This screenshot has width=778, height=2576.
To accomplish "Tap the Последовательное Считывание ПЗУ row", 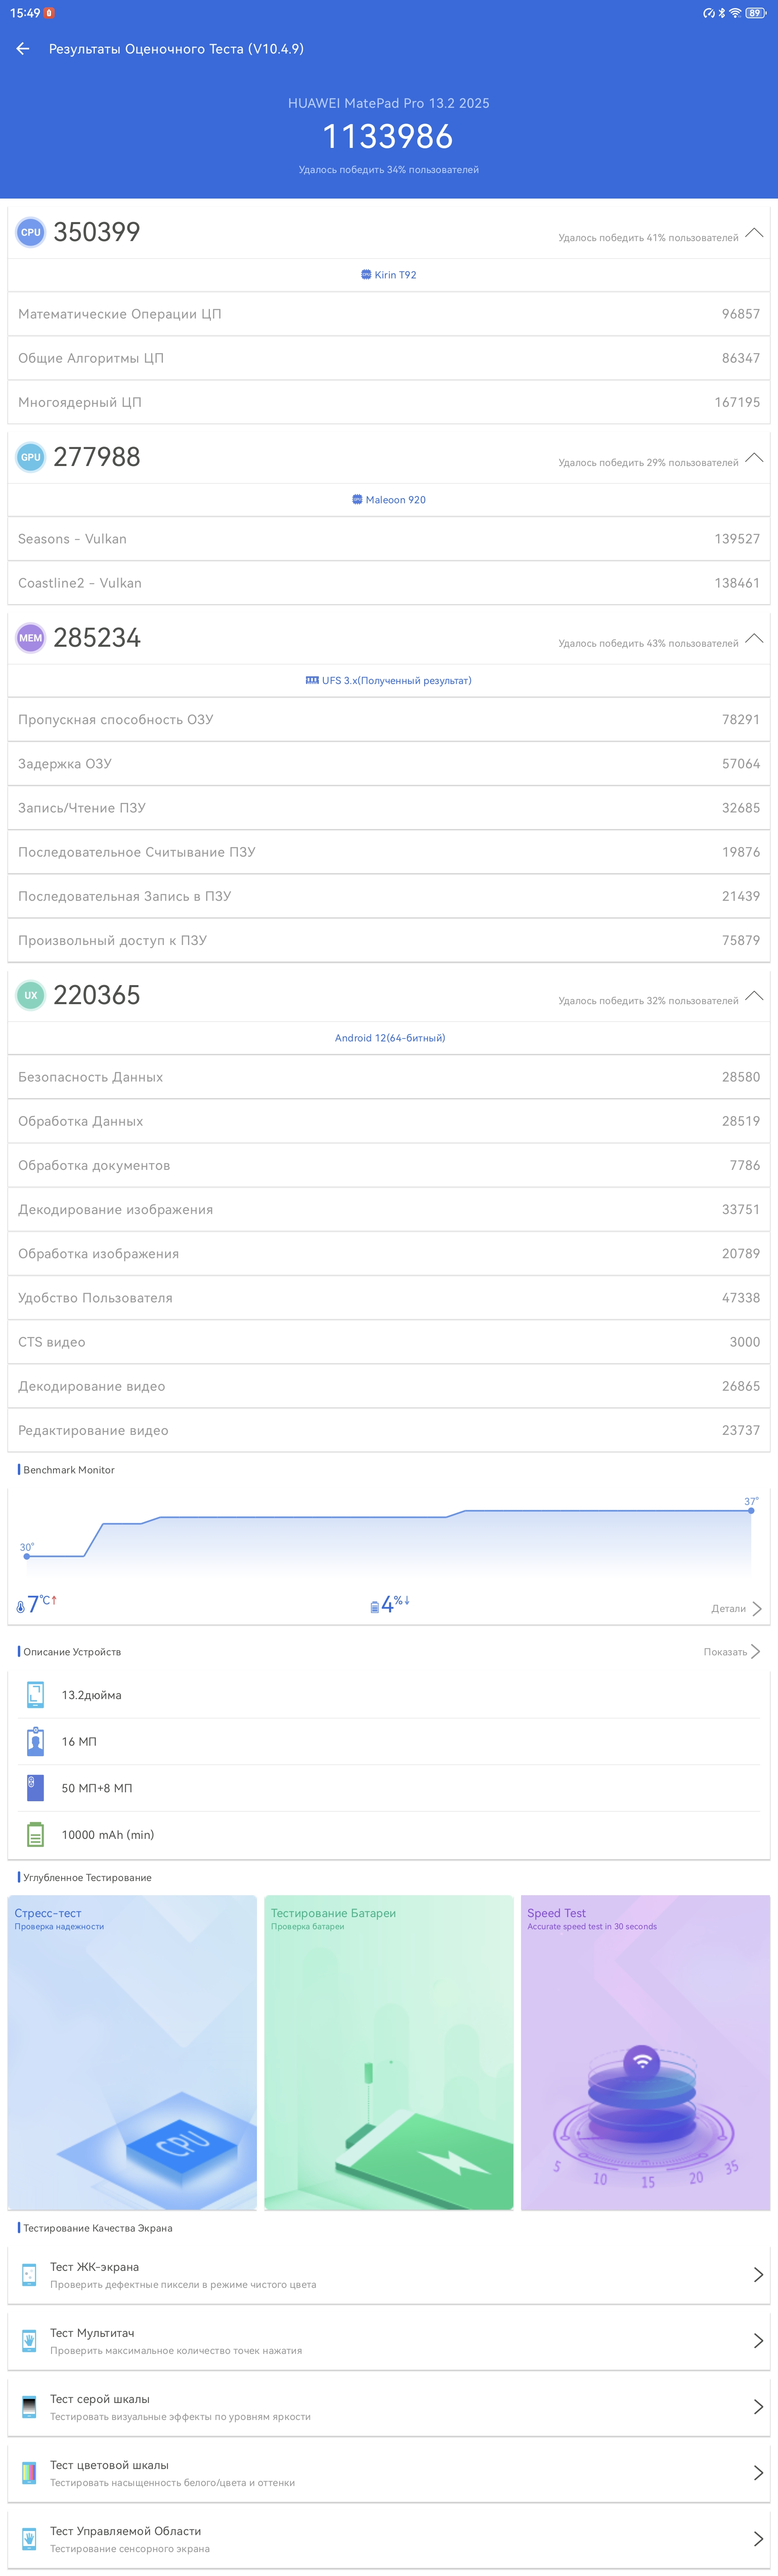I will (x=389, y=852).
